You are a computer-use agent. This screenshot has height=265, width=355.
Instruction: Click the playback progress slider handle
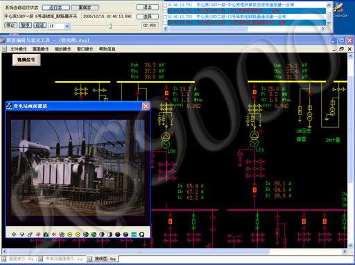pos(110,26)
